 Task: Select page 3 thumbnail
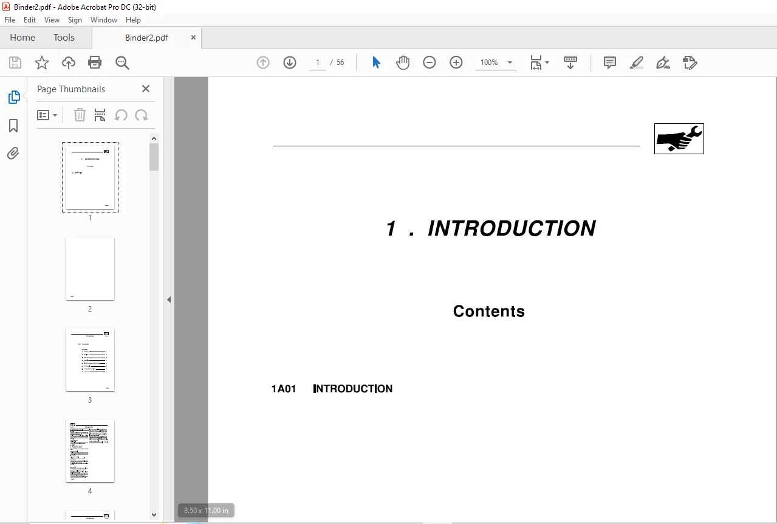tap(90, 359)
